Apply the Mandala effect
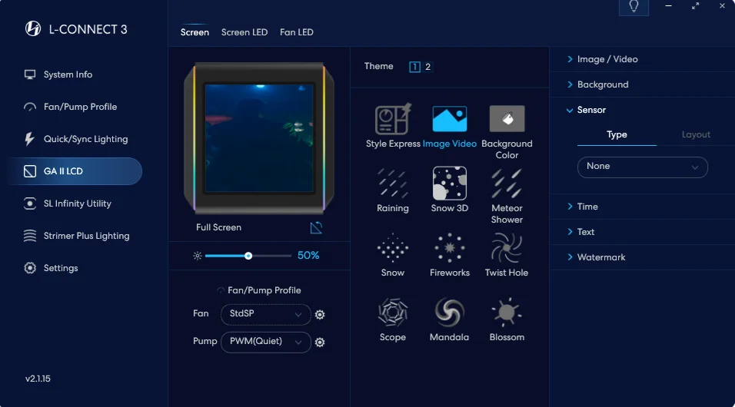This screenshot has height=407, width=735. coord(450,313)
